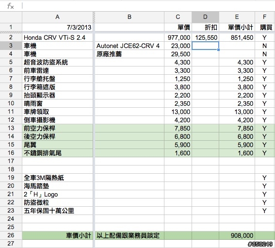Image resolution: width=275 pixels, height=248 pixels.
Task: Click the total cell 908,000
Action: pos(237,235)
